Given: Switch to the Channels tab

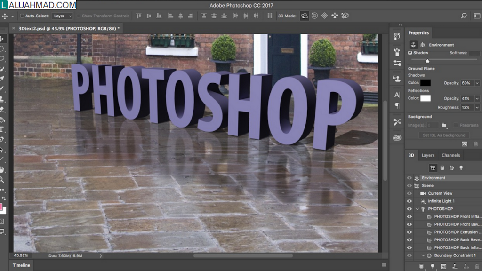Looking at the screenshot, I should click(x=450, y=155).
